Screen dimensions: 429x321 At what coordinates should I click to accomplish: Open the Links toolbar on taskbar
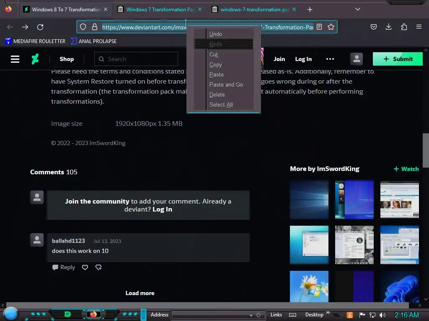tap(276, 315)
